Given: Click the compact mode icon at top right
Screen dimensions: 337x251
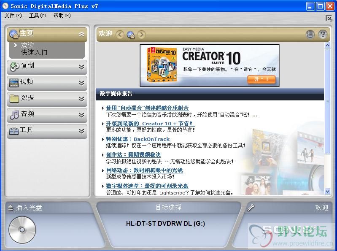Looking at the screenshot, I should tap(329, 18).
